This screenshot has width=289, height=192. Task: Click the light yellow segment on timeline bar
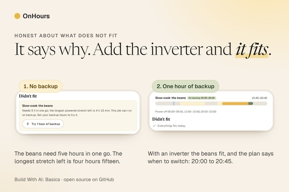193,104
